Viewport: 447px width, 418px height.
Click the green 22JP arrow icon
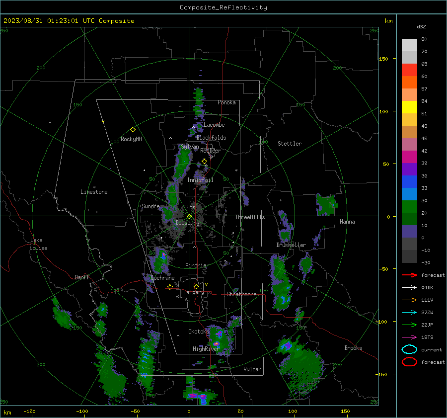409,325
